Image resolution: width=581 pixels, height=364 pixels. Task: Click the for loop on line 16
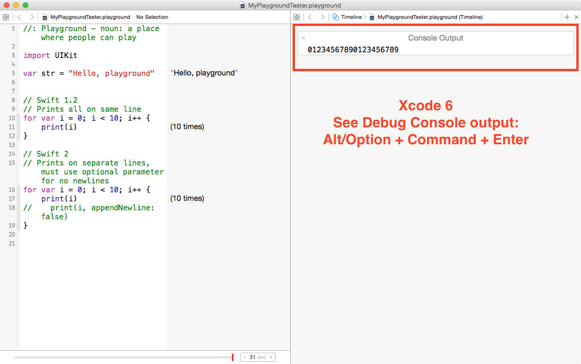coord(87,190)
